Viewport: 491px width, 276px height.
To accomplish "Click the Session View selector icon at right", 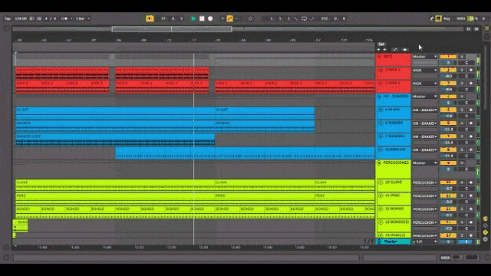I will click(x=487, y=36).
